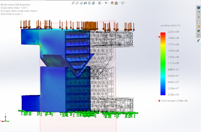Open the Design Library tab icon
Viewport: 201px width, 132px height.
(199, 17)
